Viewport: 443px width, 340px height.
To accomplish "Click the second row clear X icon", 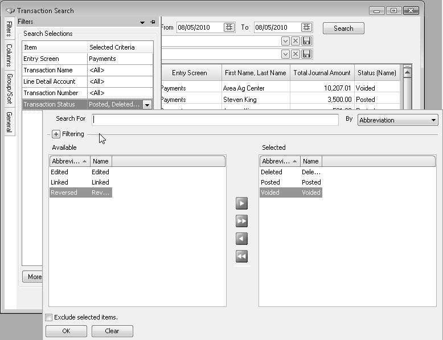I will 296,54.
